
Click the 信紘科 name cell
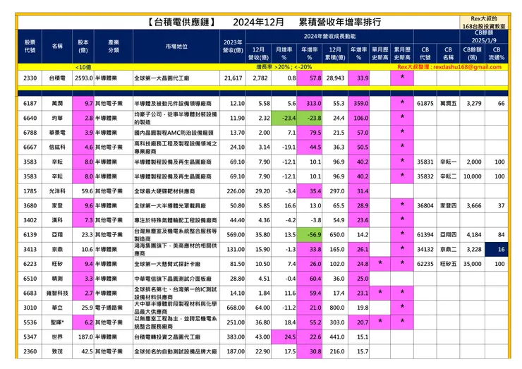57,147
